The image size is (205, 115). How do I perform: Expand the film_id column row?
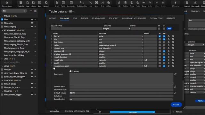coord(52,36)
